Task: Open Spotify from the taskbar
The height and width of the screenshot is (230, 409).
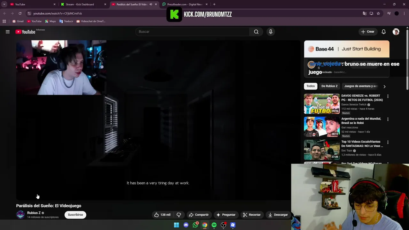Action: point(214,225)
